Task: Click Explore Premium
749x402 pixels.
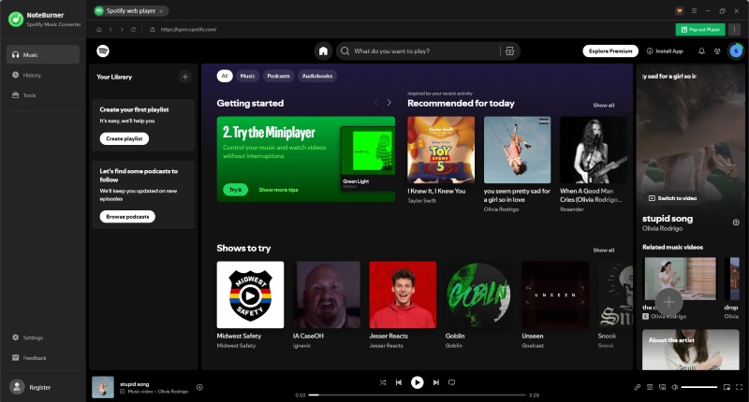Action: point(610,51)
